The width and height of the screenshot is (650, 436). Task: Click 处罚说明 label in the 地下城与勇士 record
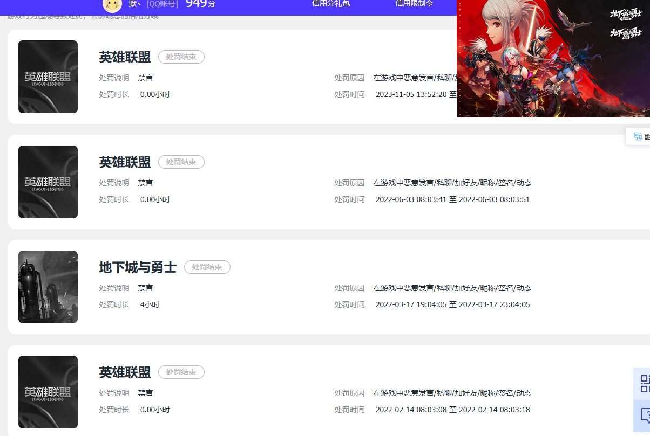[114, 288]
